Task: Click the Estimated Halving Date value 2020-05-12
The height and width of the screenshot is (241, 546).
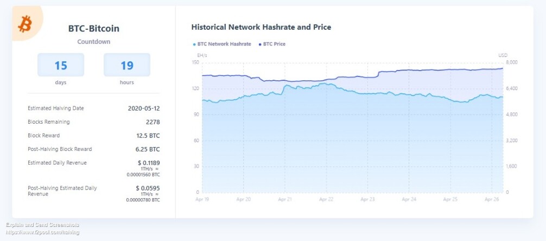Action: pos(144,109)
